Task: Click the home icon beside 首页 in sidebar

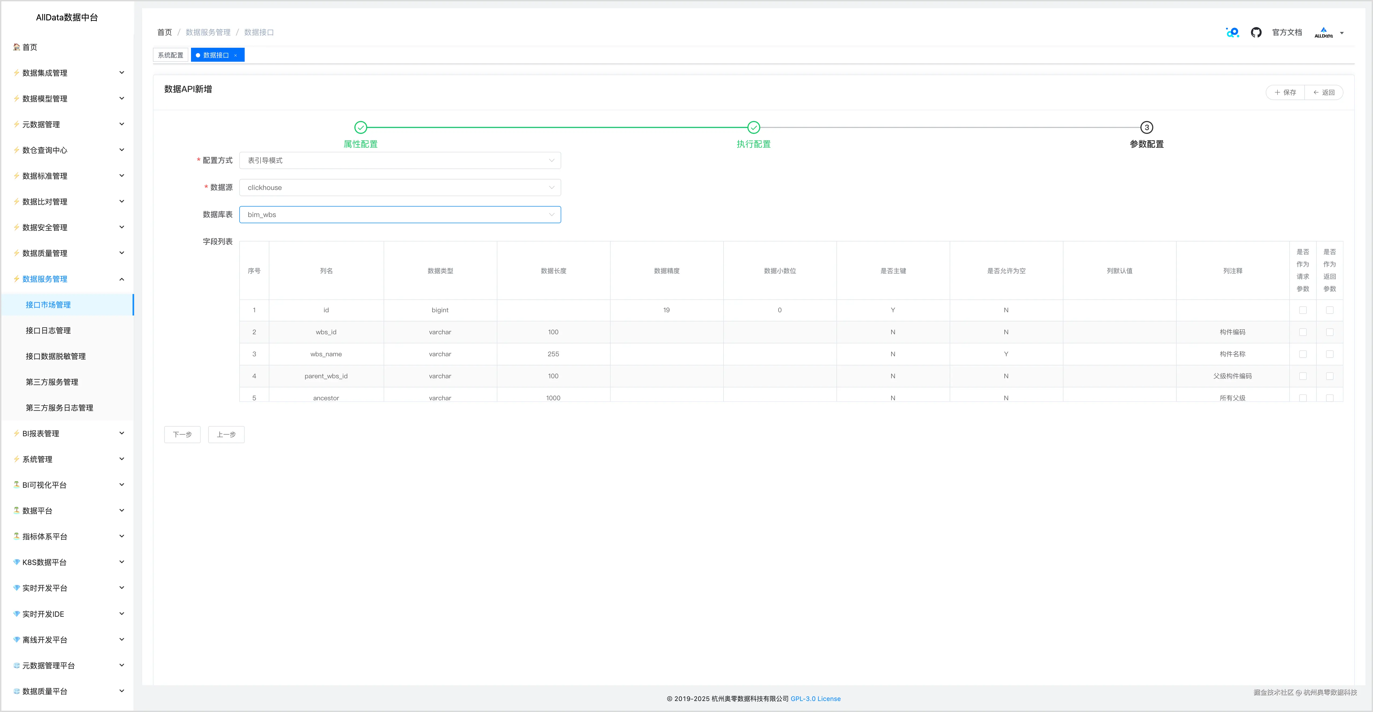Action: 17,47
